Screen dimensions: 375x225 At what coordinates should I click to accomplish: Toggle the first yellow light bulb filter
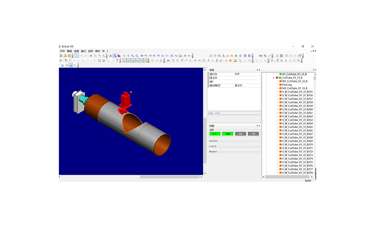point(124,60)
